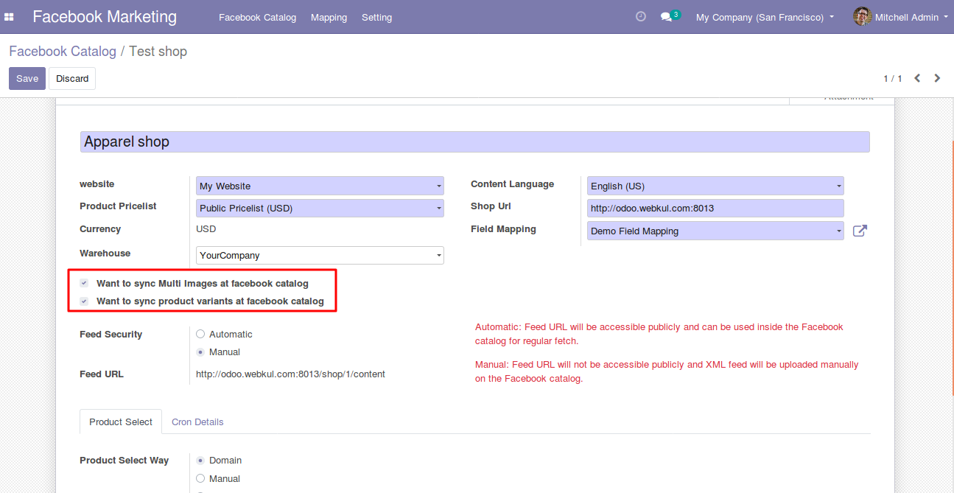Toggle sync product variants checkbox
This screenshot has width=954, height=493.
coord(84,301)
